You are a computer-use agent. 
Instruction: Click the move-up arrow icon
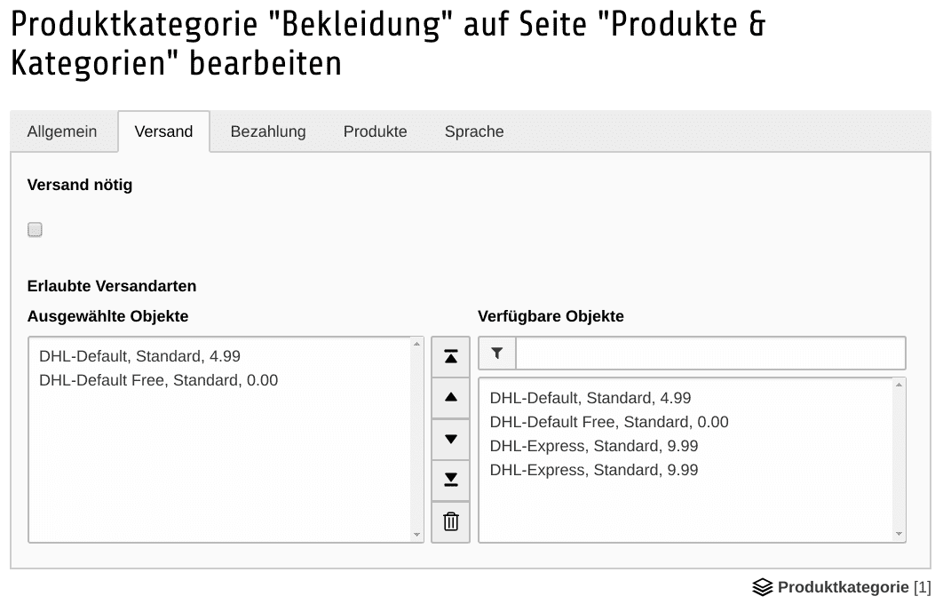(451, 397)
